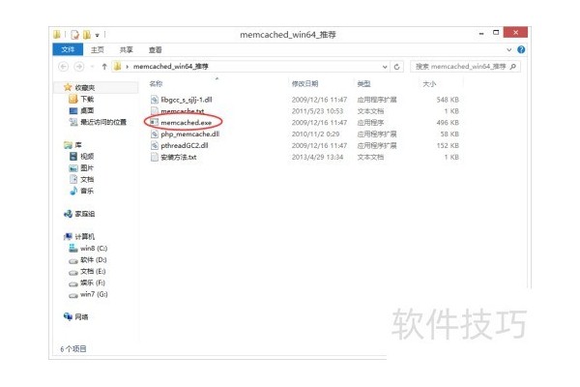Open 家庭组 in the navigation pane
Image resolution: width=580 pixels, height=387 pixels.
pyautogui.click(x=85, y=214)
